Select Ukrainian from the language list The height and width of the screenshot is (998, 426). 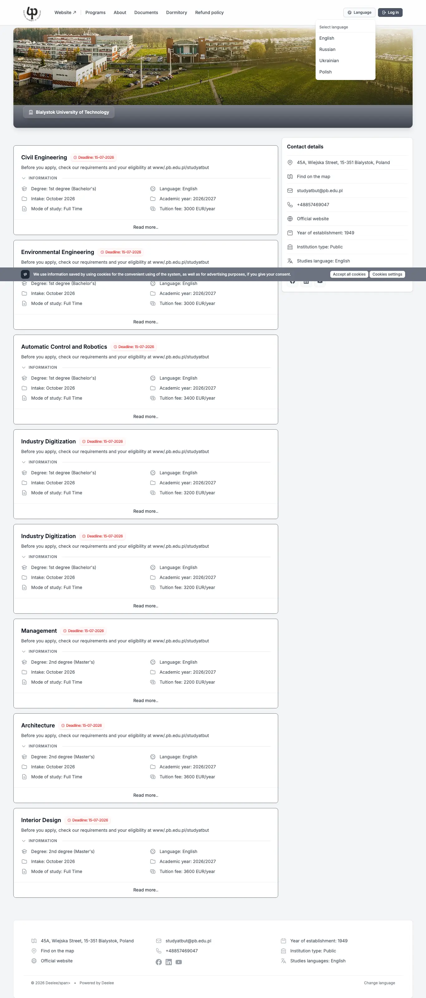click(x=329, y=61)
